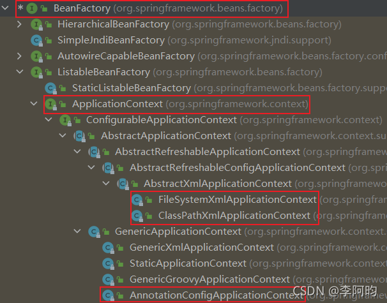Collapse the AbstractApplicationContext node
This screenshot has height=303, width=387.
tap(63, 135)
